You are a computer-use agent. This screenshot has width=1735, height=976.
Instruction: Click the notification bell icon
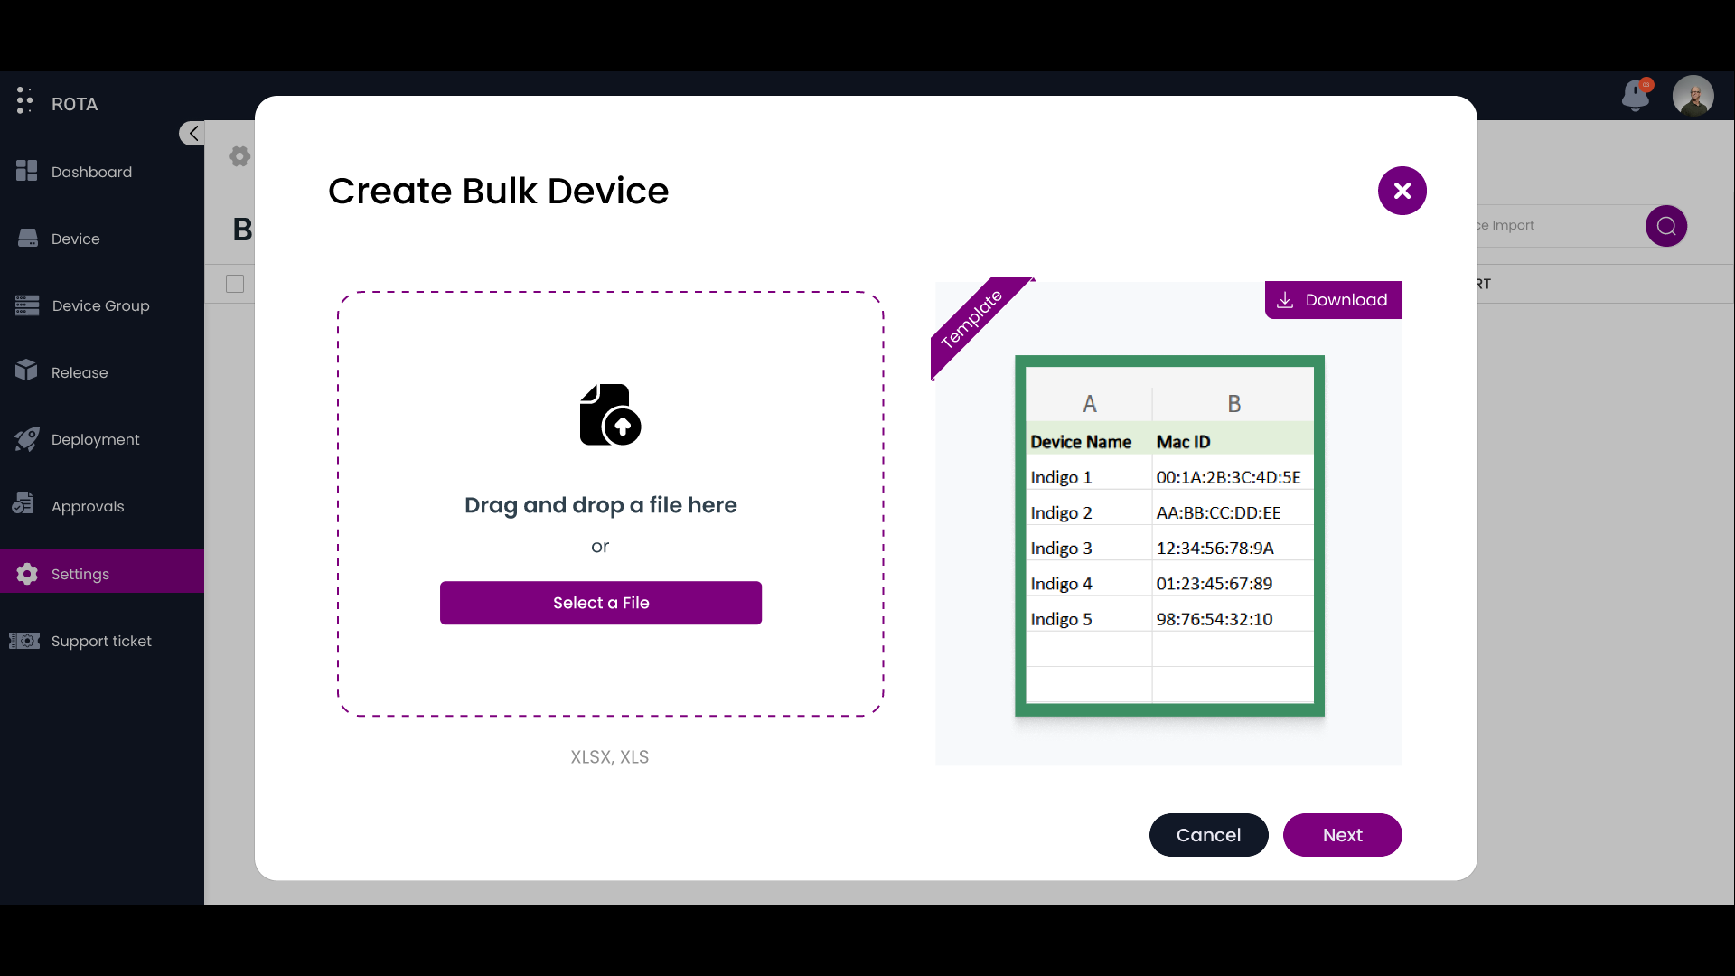[1634, 95]
